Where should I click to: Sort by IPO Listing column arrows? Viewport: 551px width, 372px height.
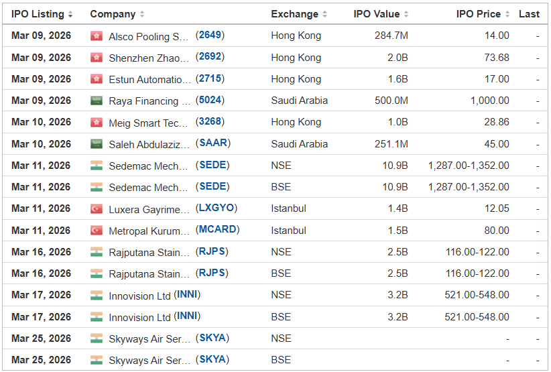70,14
